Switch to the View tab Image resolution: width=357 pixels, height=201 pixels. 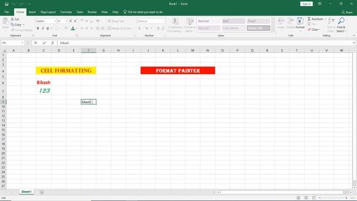104,12
